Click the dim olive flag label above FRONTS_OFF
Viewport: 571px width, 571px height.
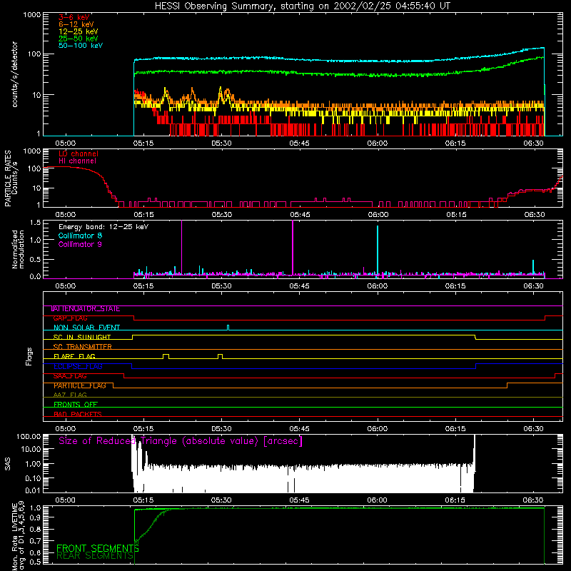point(70,395)
